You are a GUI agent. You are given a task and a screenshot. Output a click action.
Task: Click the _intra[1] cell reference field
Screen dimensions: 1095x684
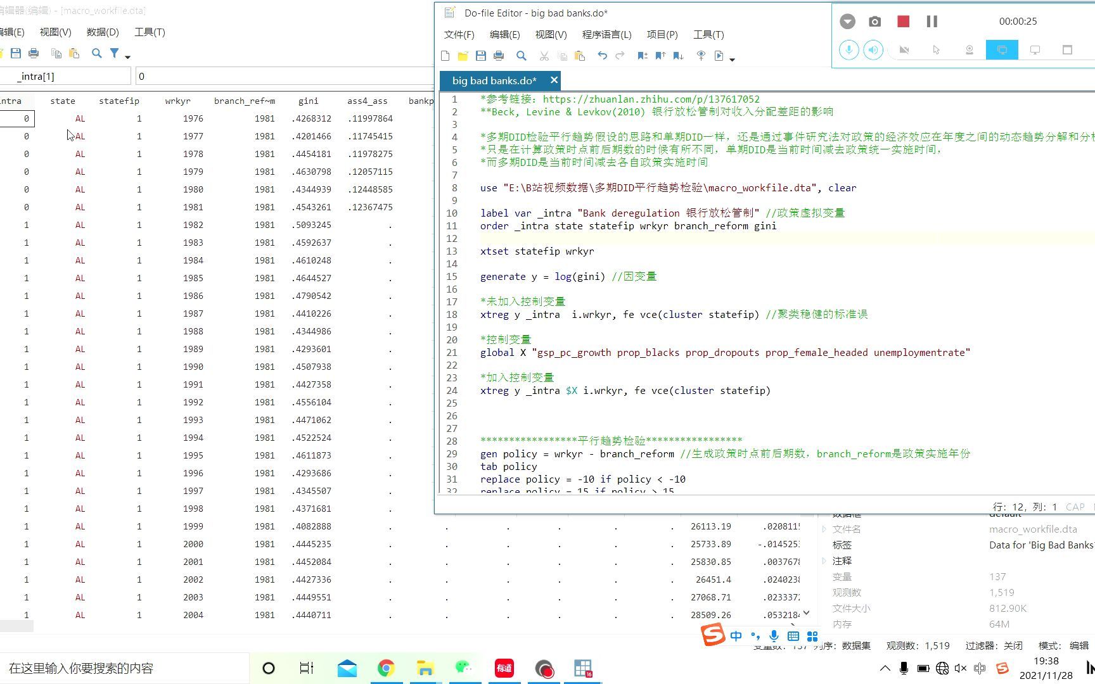[x=65, y=76]
